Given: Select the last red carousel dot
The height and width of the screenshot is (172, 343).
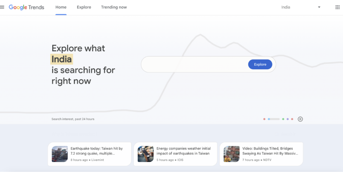Looking at the screenshot, I should pyautogui.click(x=292, y=119).
